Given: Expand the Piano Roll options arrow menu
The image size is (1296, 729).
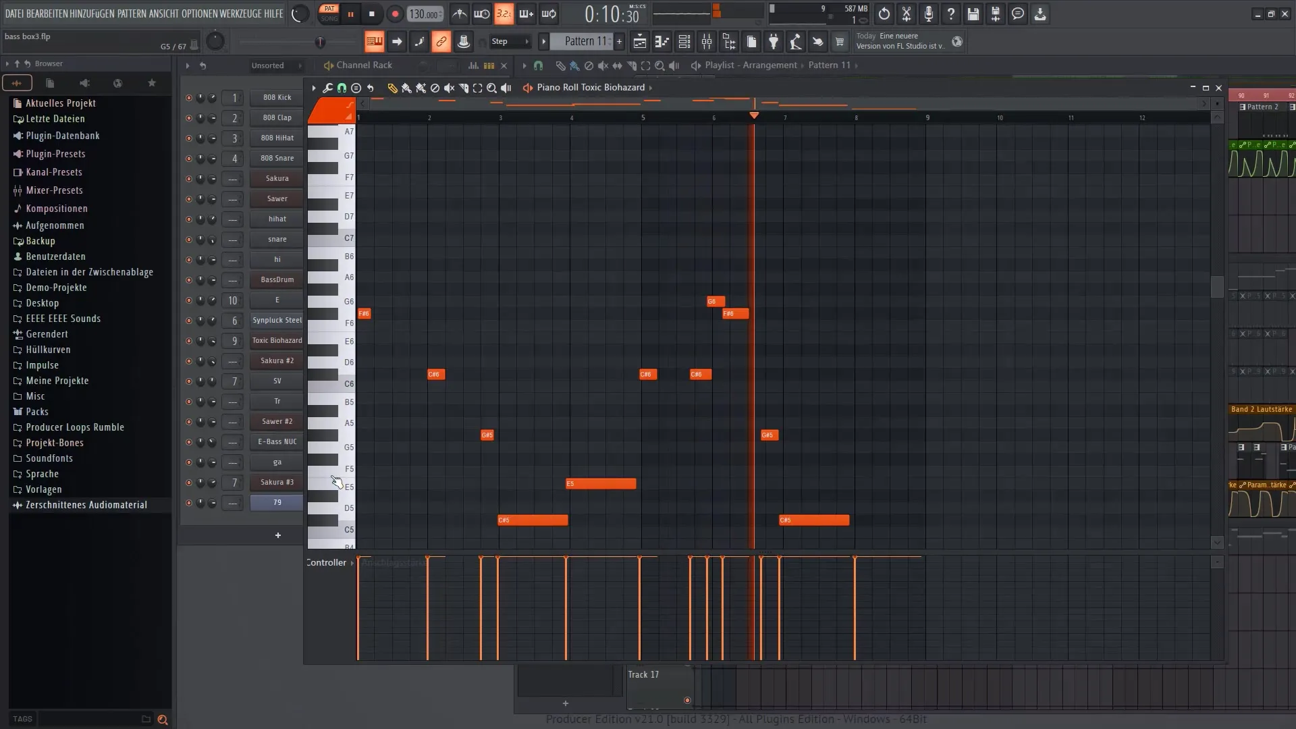Looking at the screenshot, I should pos(313,88).
